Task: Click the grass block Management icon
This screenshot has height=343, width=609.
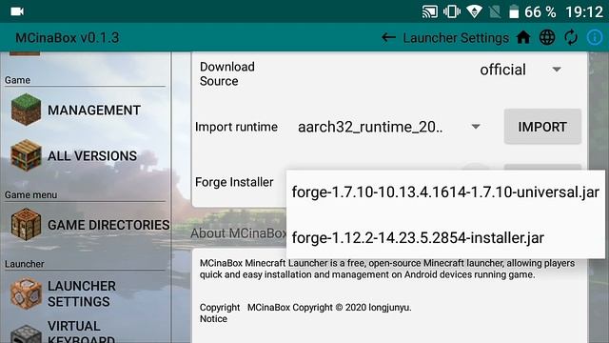Action: tap(26, 110)
